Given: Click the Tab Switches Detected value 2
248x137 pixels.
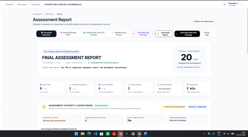Looking at the screenshot, I should (86, 121).
